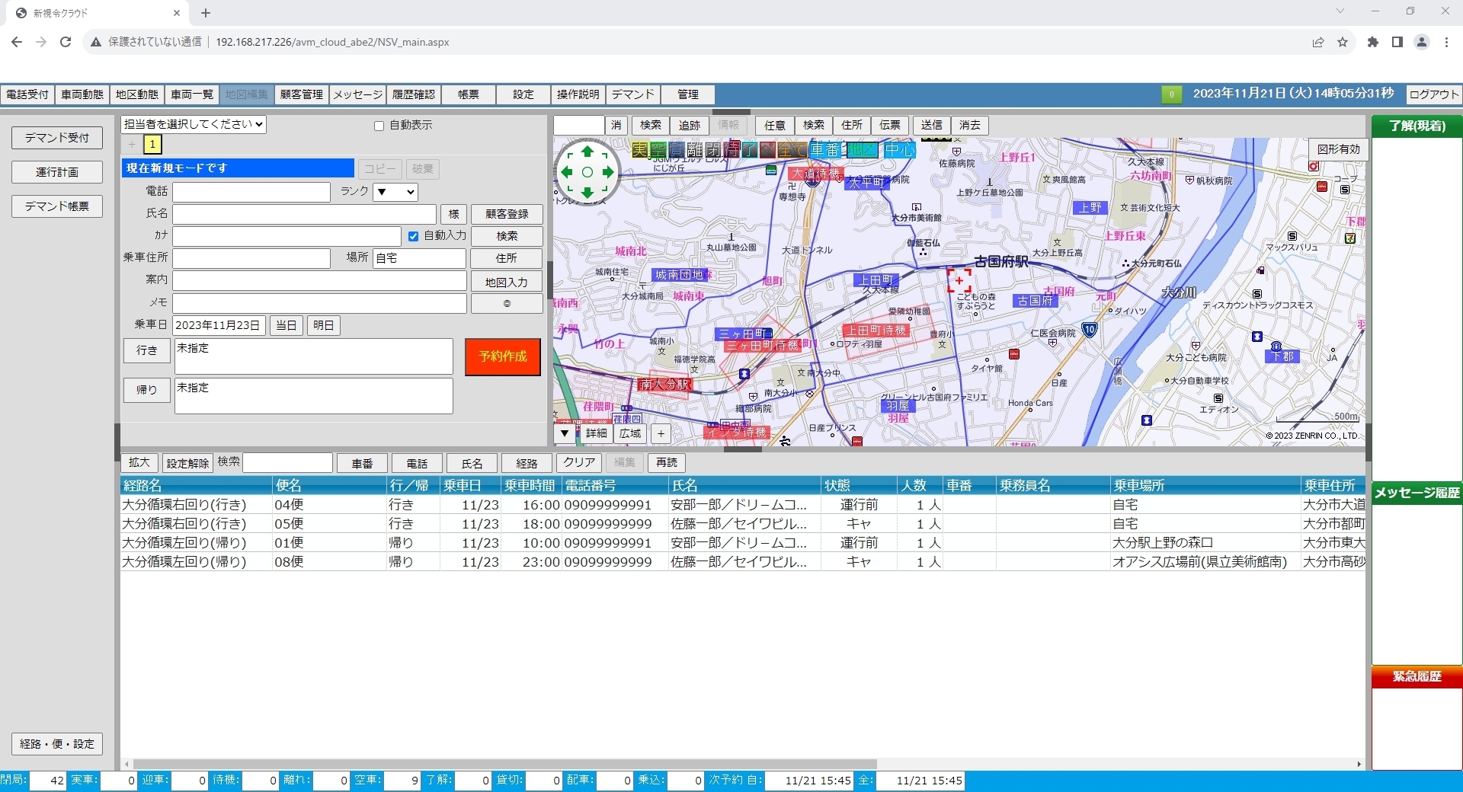Toggle the 地区 map overlay icon
1463x792 pixels.
[862, 150]
